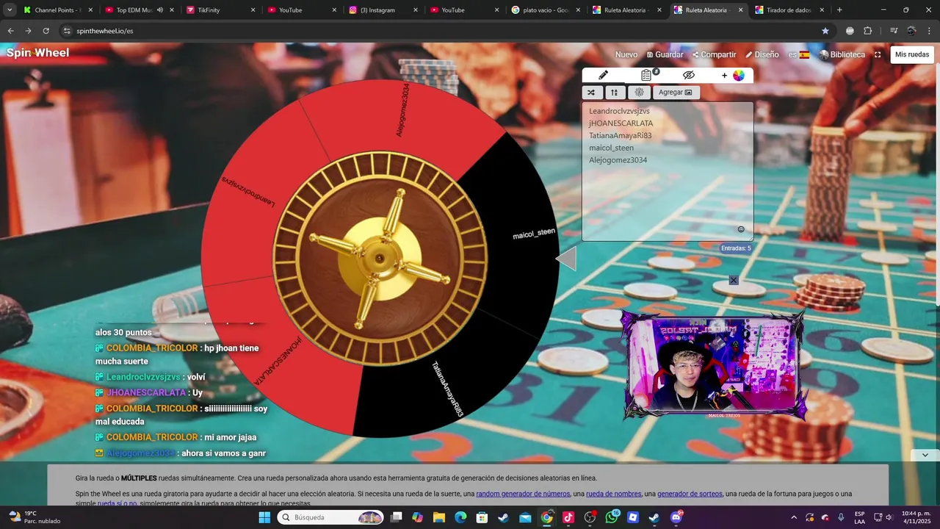This screenshot has height=529, width=940.
Task: Switch to the Tirador de dados tab
Action: point(788,10)
